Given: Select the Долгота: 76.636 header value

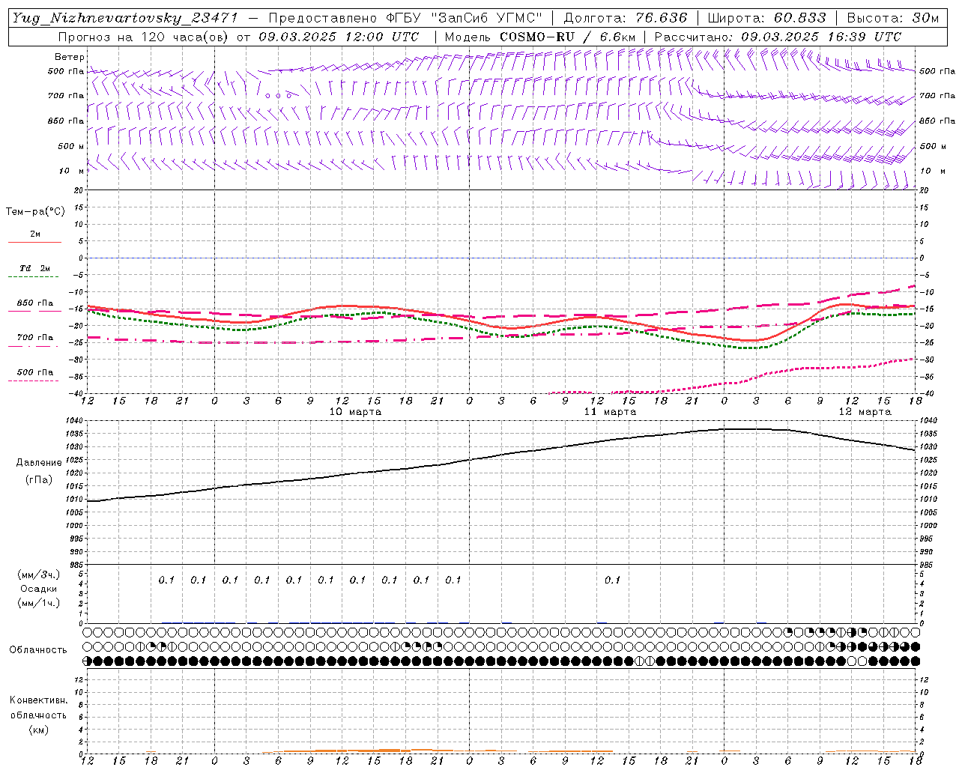Looking at the screenshot, I should pyautogui.click(x=625, y=18).
